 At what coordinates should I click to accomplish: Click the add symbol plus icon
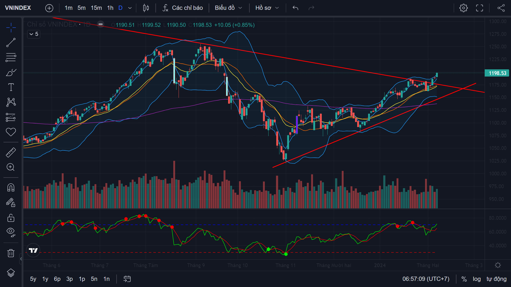(49, 8)
